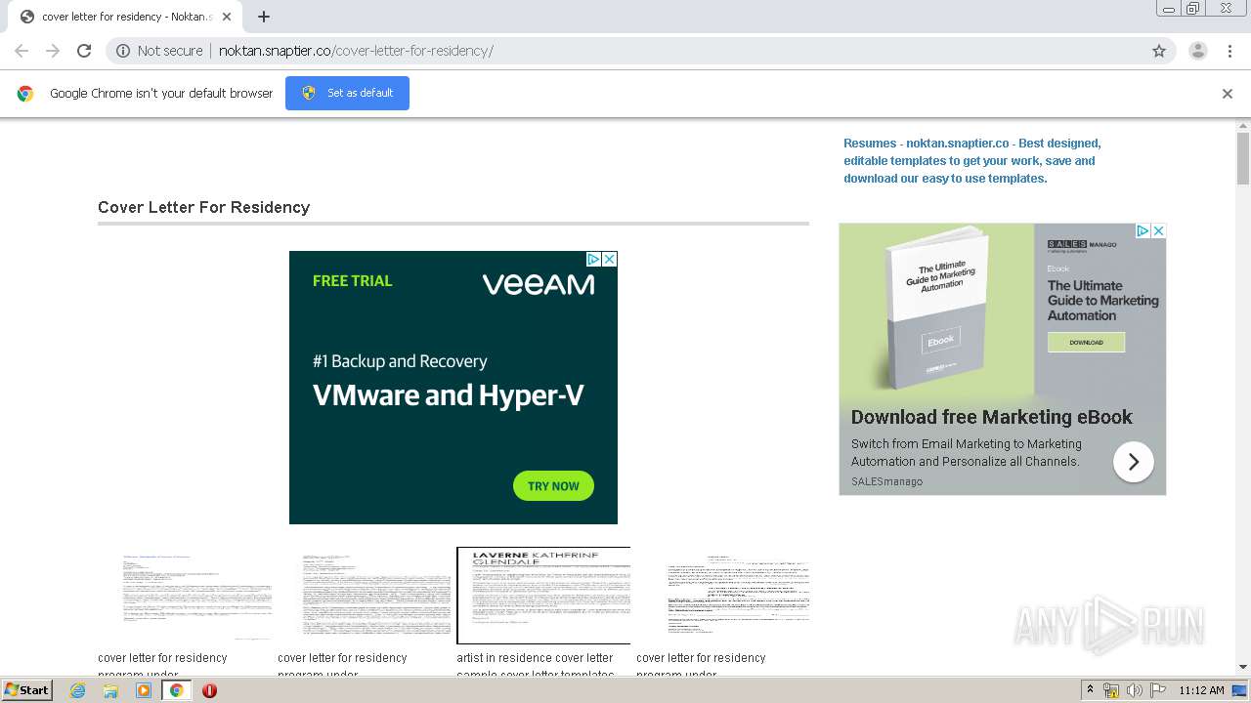Click the DOWNLOAD button in the marketing ad
The height and width of the screenshot is (703, 1251).
1086,343
